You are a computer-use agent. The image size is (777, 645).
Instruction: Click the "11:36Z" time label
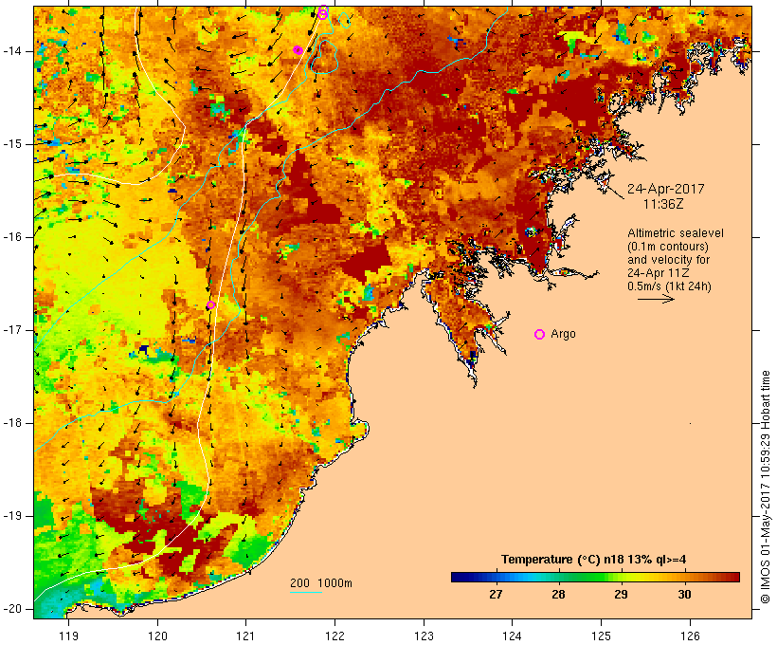point(663,204)
